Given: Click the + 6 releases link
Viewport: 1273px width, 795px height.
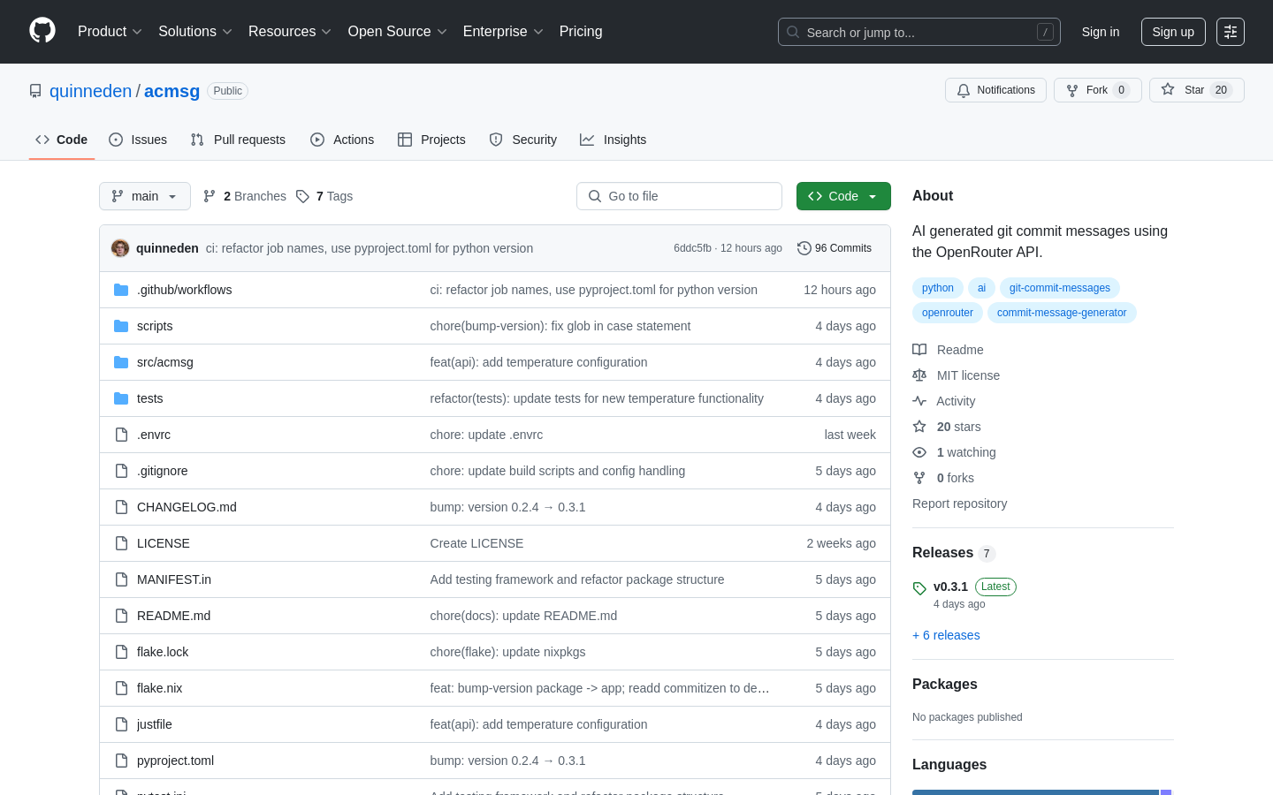Looking at the screenshot, I should pyautogui.click(x=946, y=635).
